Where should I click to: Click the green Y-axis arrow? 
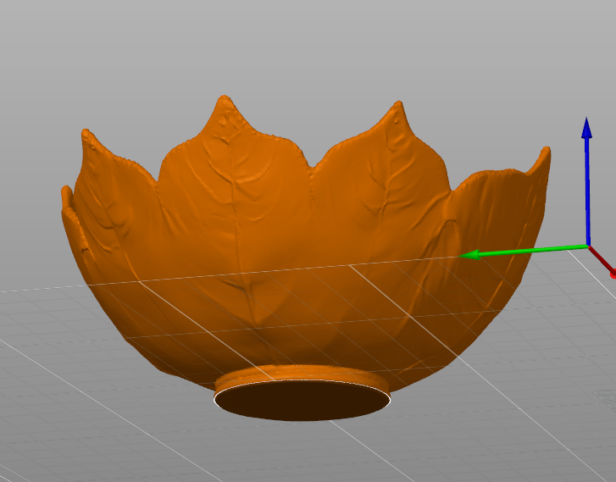[x=524, y=252]
